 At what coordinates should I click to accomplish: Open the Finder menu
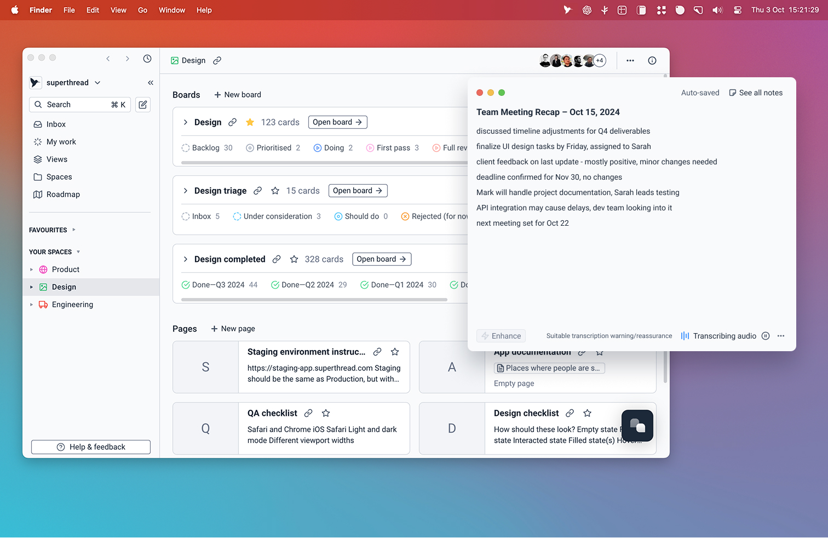pyautogui.click(x=41, y=10)
